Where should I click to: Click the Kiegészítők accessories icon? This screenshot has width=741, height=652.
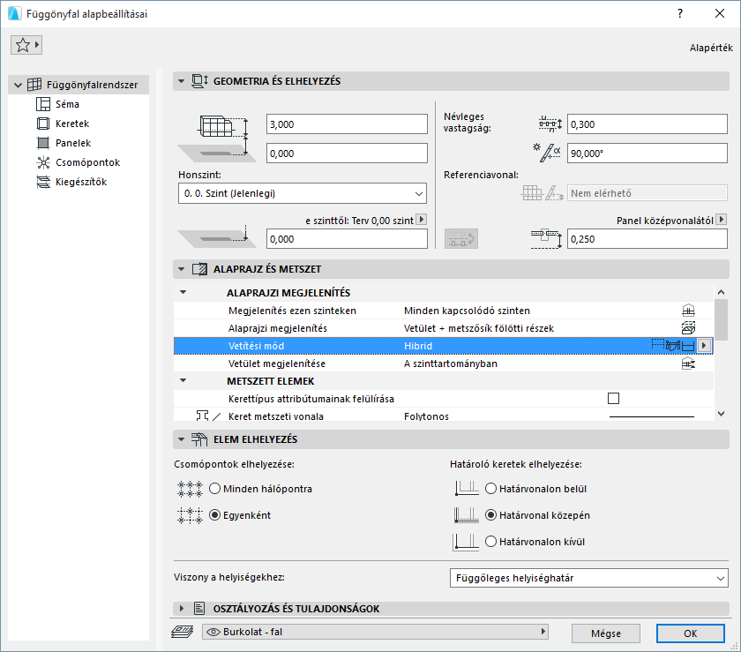(x=42, y=180)
